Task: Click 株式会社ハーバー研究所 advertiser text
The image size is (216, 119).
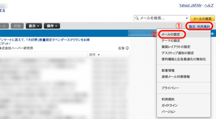Action: (x=16, y=48)
